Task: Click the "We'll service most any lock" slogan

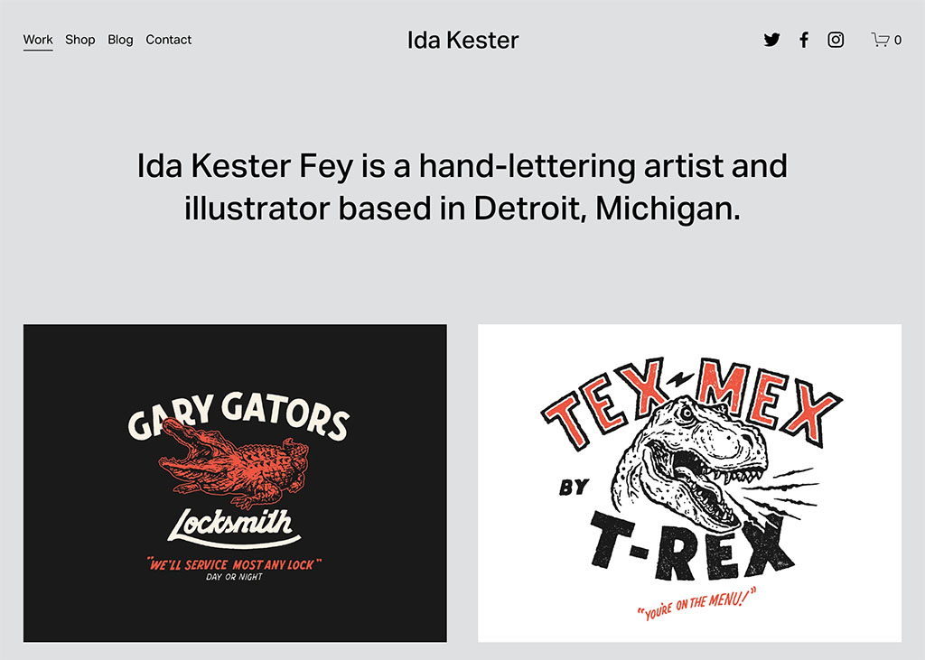Action: pyautogui.click(x=234, y=564)
